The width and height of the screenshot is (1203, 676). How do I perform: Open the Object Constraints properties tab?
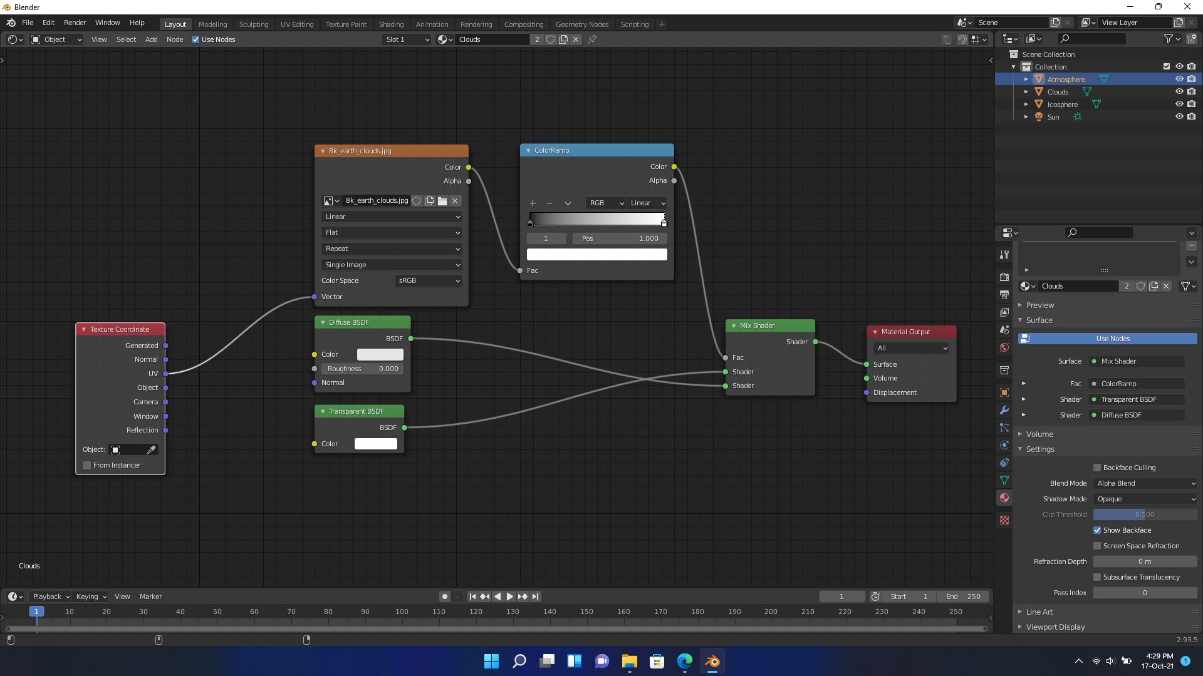tap(1004, 463)
